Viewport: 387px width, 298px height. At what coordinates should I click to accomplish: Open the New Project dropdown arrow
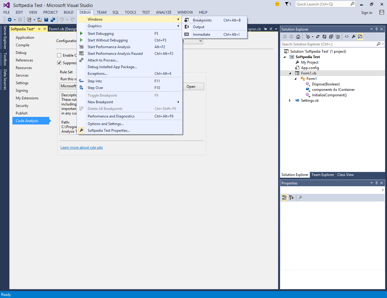point(34,20)
